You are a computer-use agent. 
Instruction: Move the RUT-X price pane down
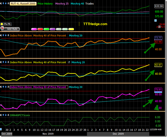click(x=6, y=4)
